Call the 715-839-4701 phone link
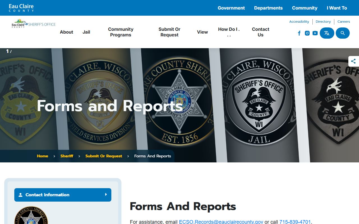 tap(295, 222)
